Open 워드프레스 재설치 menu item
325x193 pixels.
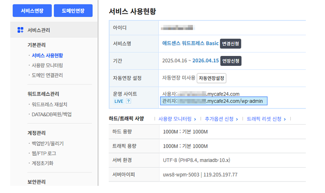pos(49,104)
